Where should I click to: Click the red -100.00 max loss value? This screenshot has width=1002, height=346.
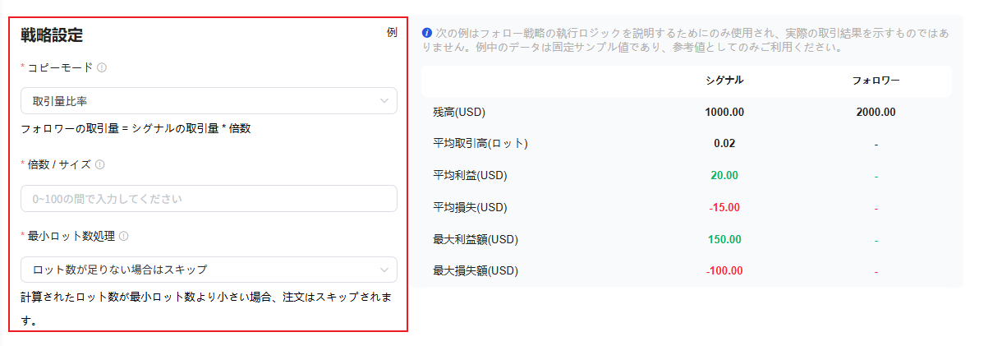[724, 270]
